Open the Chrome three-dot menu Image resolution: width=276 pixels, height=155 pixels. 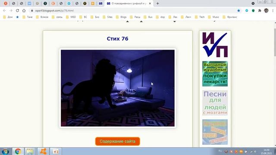pyautogui.click(x=273, y=10)
